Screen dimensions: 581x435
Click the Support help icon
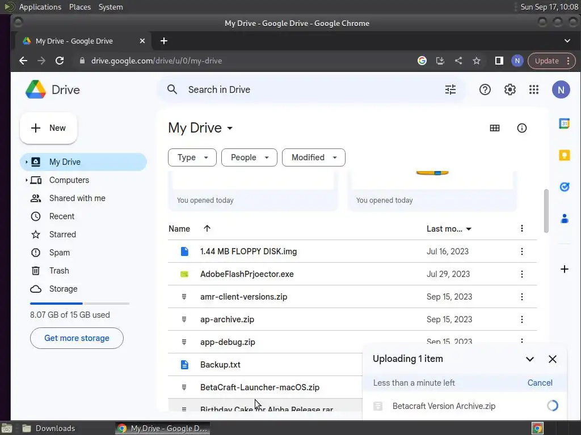[485, 89]
